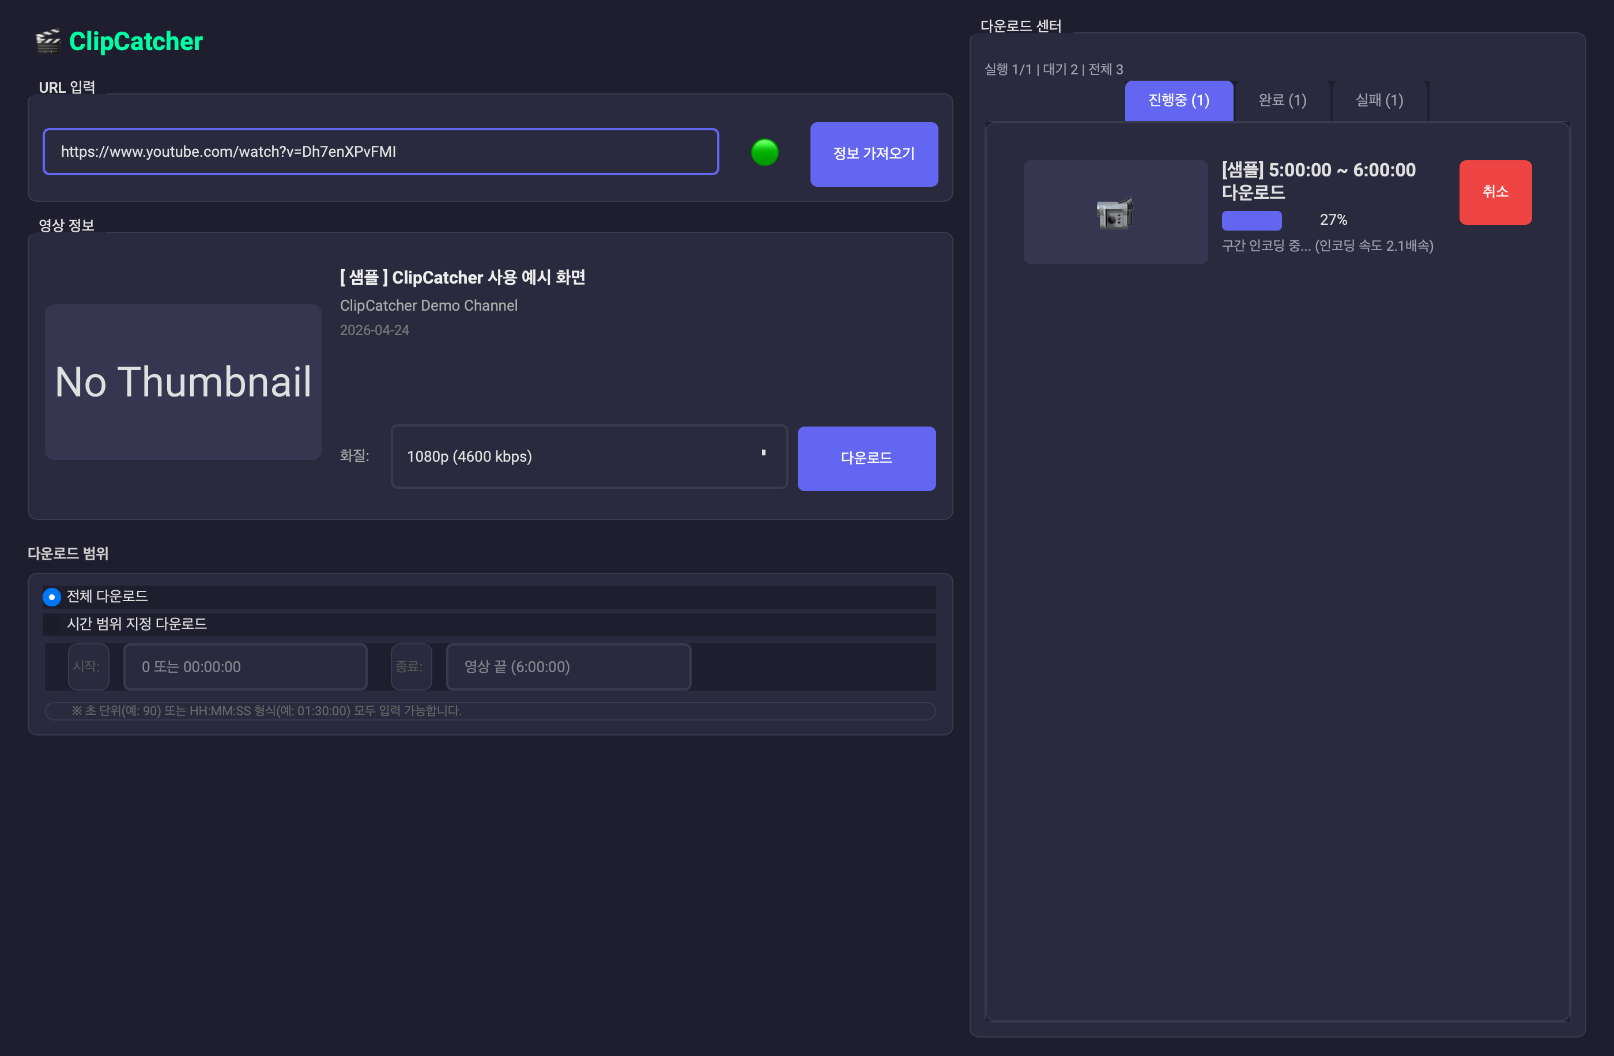Select time range download radio option
This screenshot has width=1614, height=1056.
pos(51,624)
